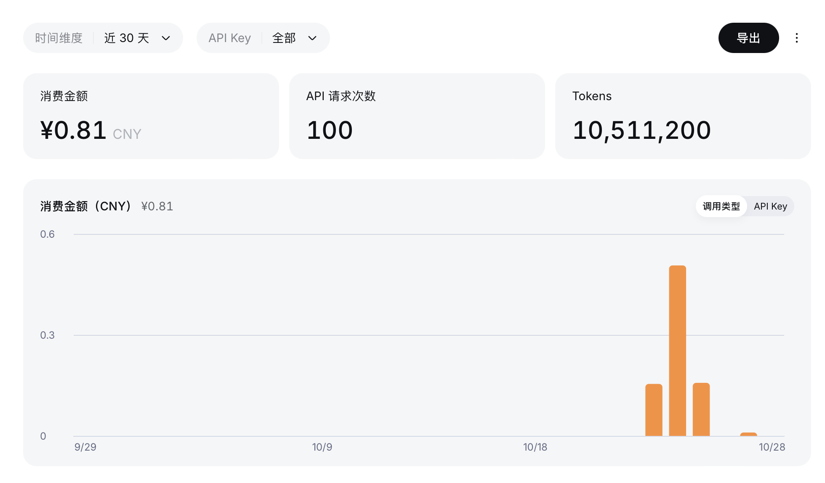Click the 0.6 y-axis value label
The height and width of the screenshot is (483, 825).
tap(48, 234)
